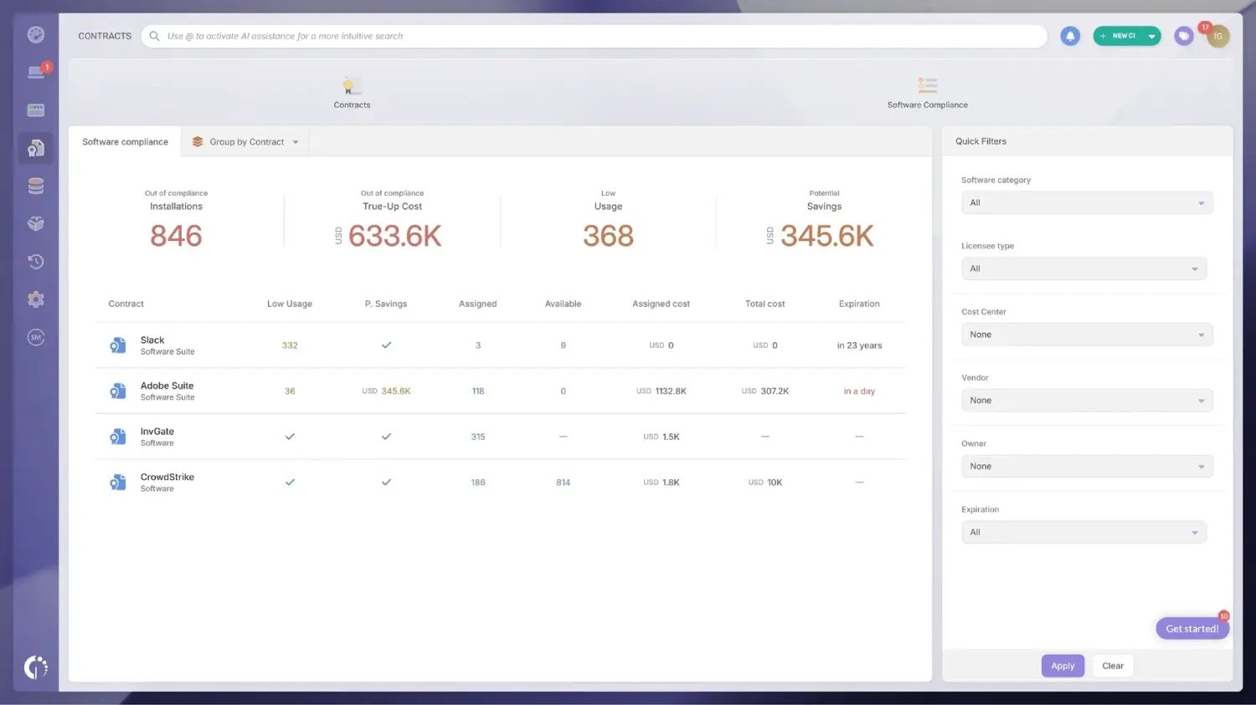Select the Contracts document icon in sidebar
The height and width of the screenshot is (705, 1256).
[x=35, y=148]
